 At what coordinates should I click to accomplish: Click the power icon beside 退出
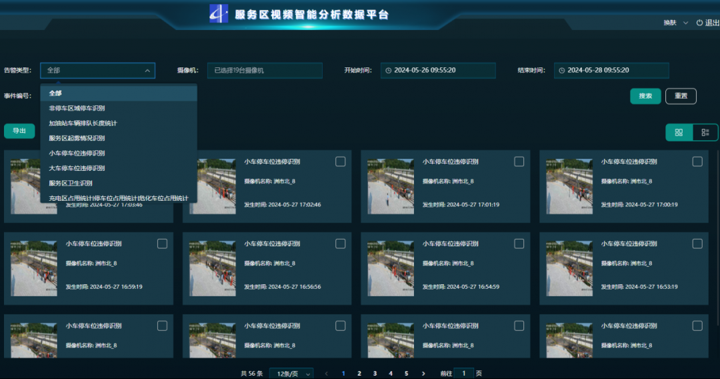point(699,23)
